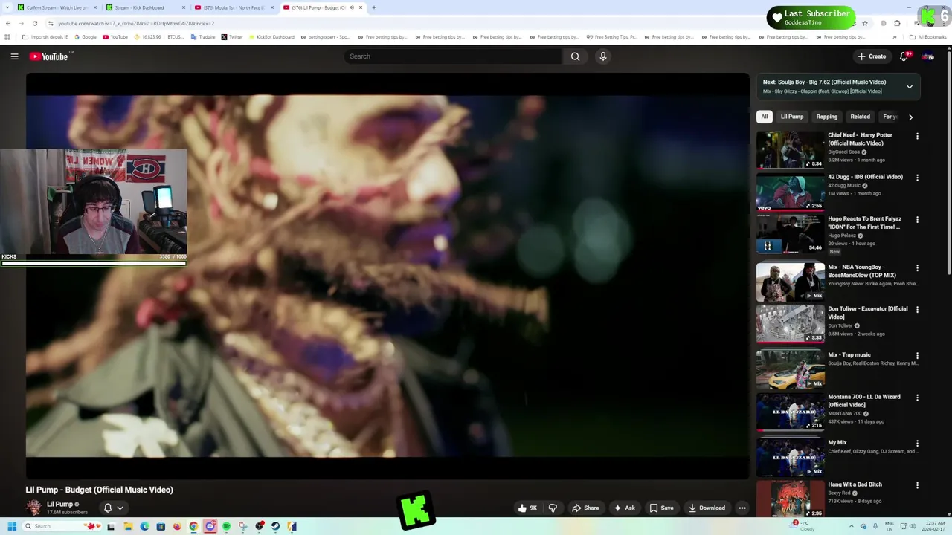Click the search magnifier button
Image resolution: width=952 pixels, height=535 pixels.
click(575, 56)
